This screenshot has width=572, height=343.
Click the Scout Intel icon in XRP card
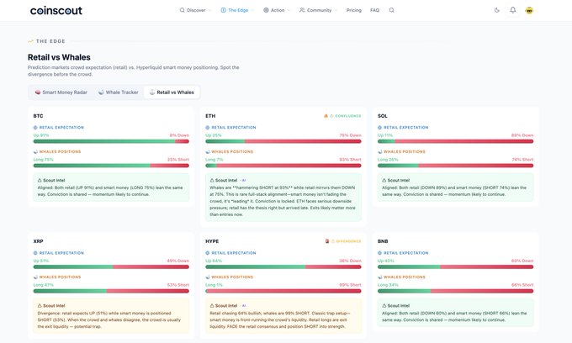(40, 305)
